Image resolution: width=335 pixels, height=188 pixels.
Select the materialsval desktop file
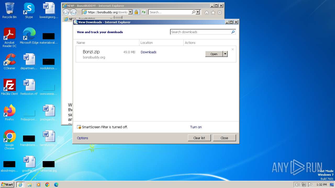click(x=49, y=38)
